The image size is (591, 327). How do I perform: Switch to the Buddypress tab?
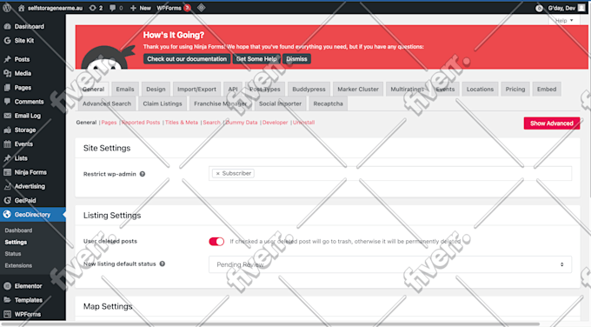tap(309, 89)
